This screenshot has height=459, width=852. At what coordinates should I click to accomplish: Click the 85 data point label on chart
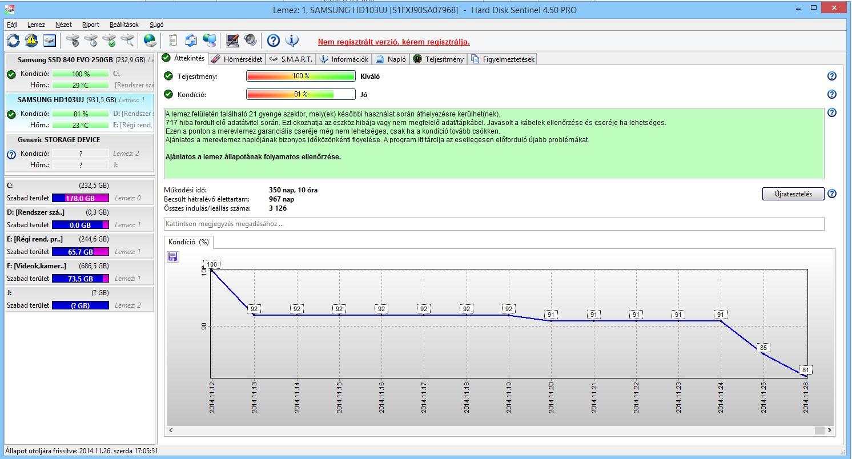tap(763, 348)
